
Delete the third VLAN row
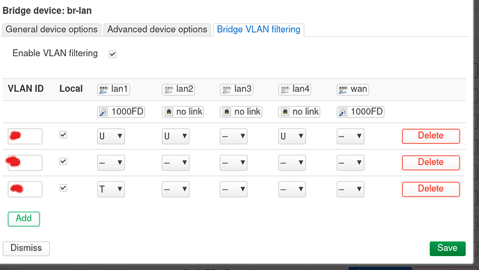(x=430, y=189)
